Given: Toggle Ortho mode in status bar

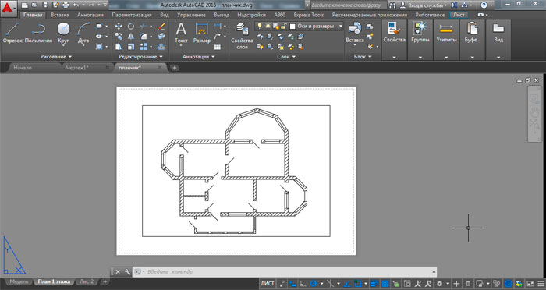Looking at the screenshot, I should click(x=303, y=284).
